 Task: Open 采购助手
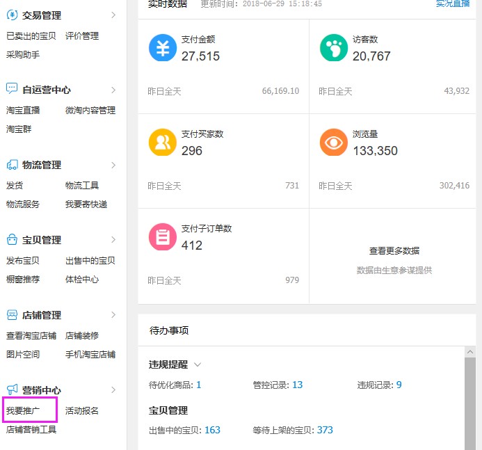[x=23, y=55]
